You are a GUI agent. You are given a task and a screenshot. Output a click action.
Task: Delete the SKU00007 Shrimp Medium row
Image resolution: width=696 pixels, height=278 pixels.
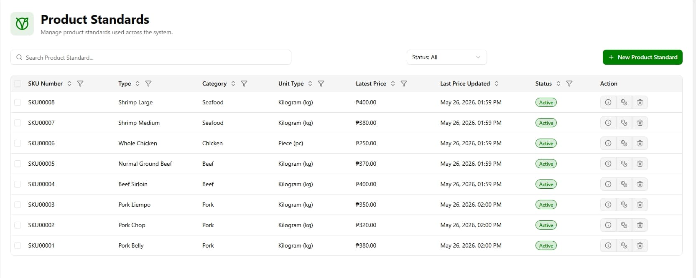tap(640, 123)
